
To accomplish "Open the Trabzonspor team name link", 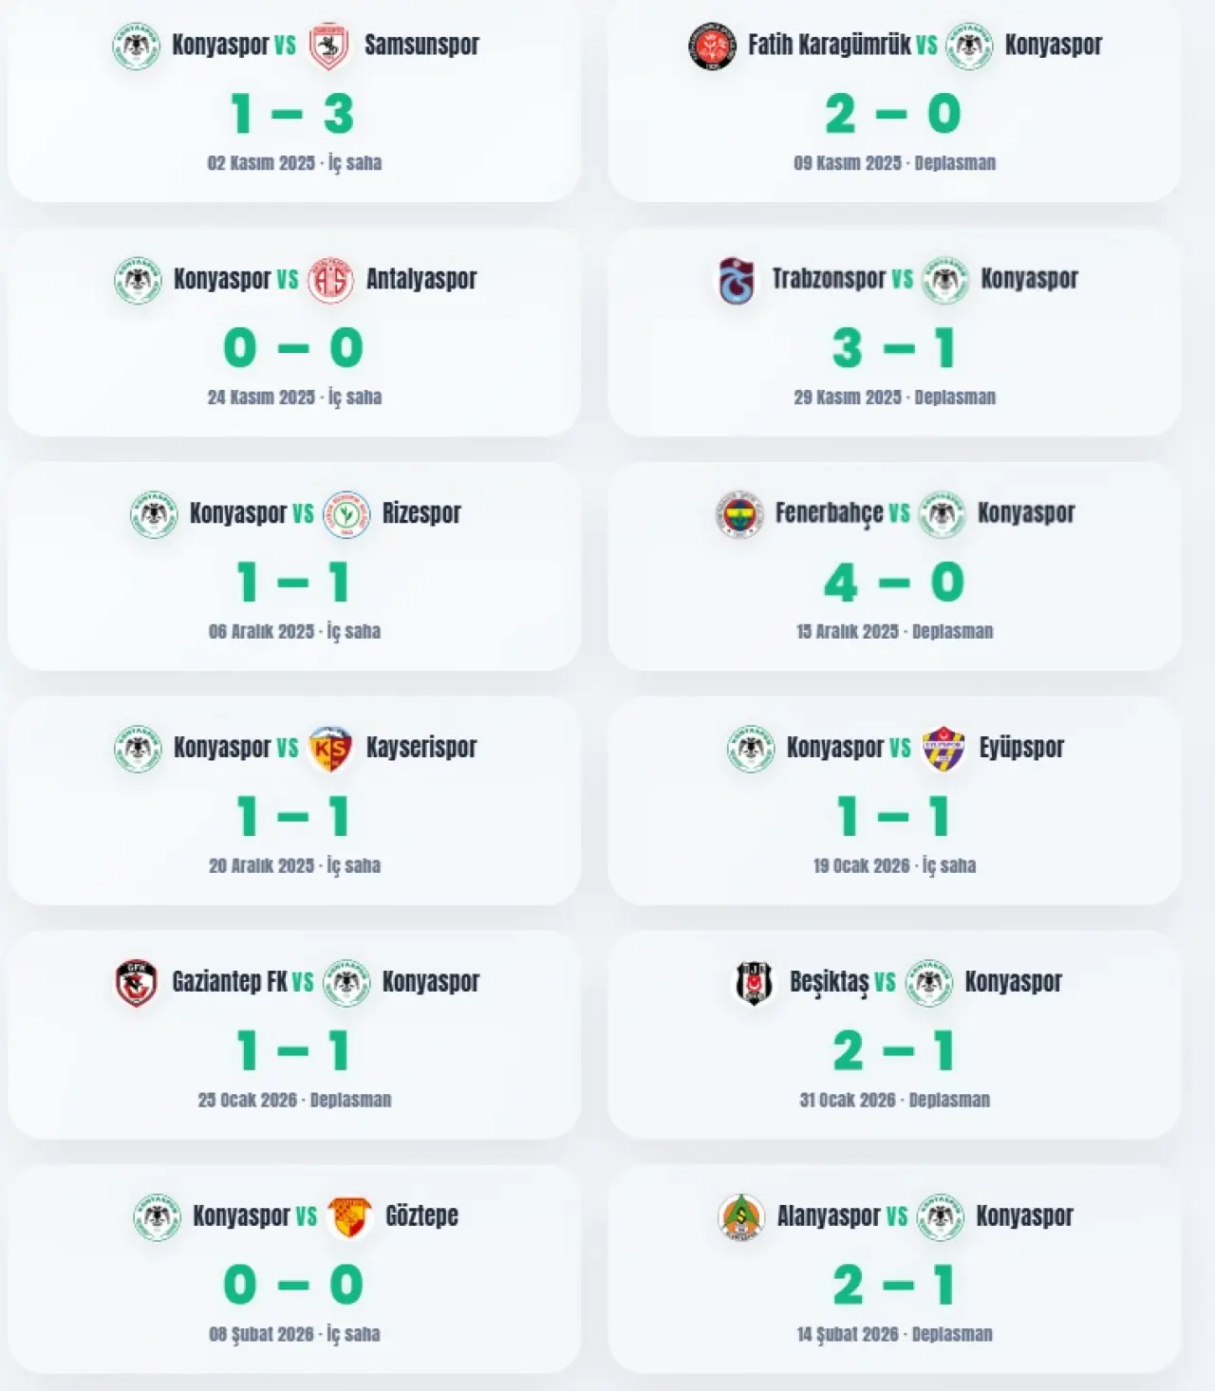I will [828, 280].
